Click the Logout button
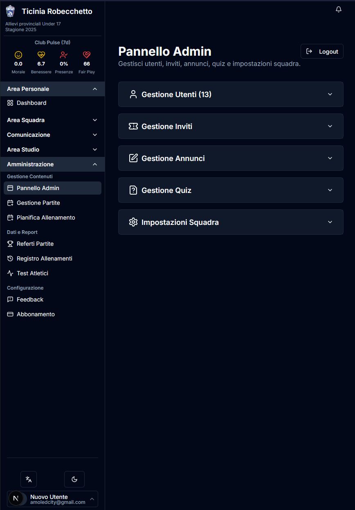Screen dimensions: 355x510 pos(322,51)
